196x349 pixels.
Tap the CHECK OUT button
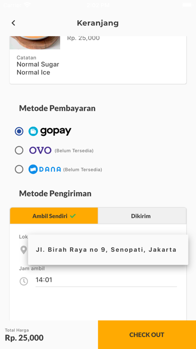[147, 335]
